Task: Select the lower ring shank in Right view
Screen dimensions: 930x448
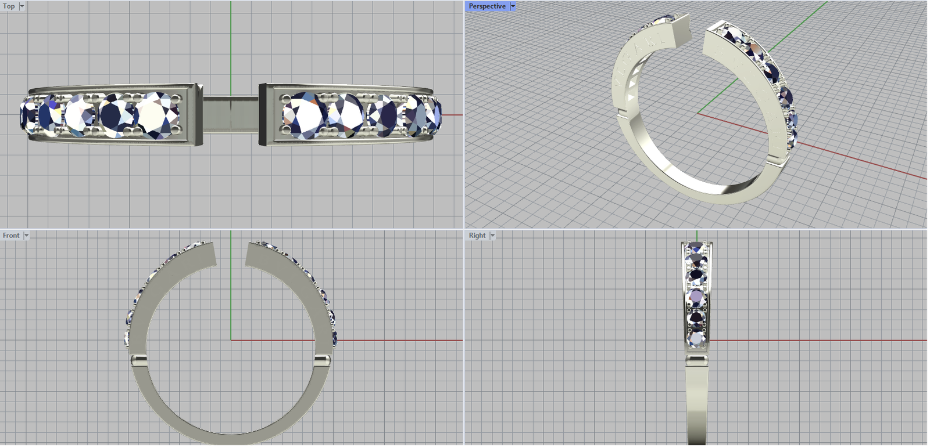Action: point(696,406)
